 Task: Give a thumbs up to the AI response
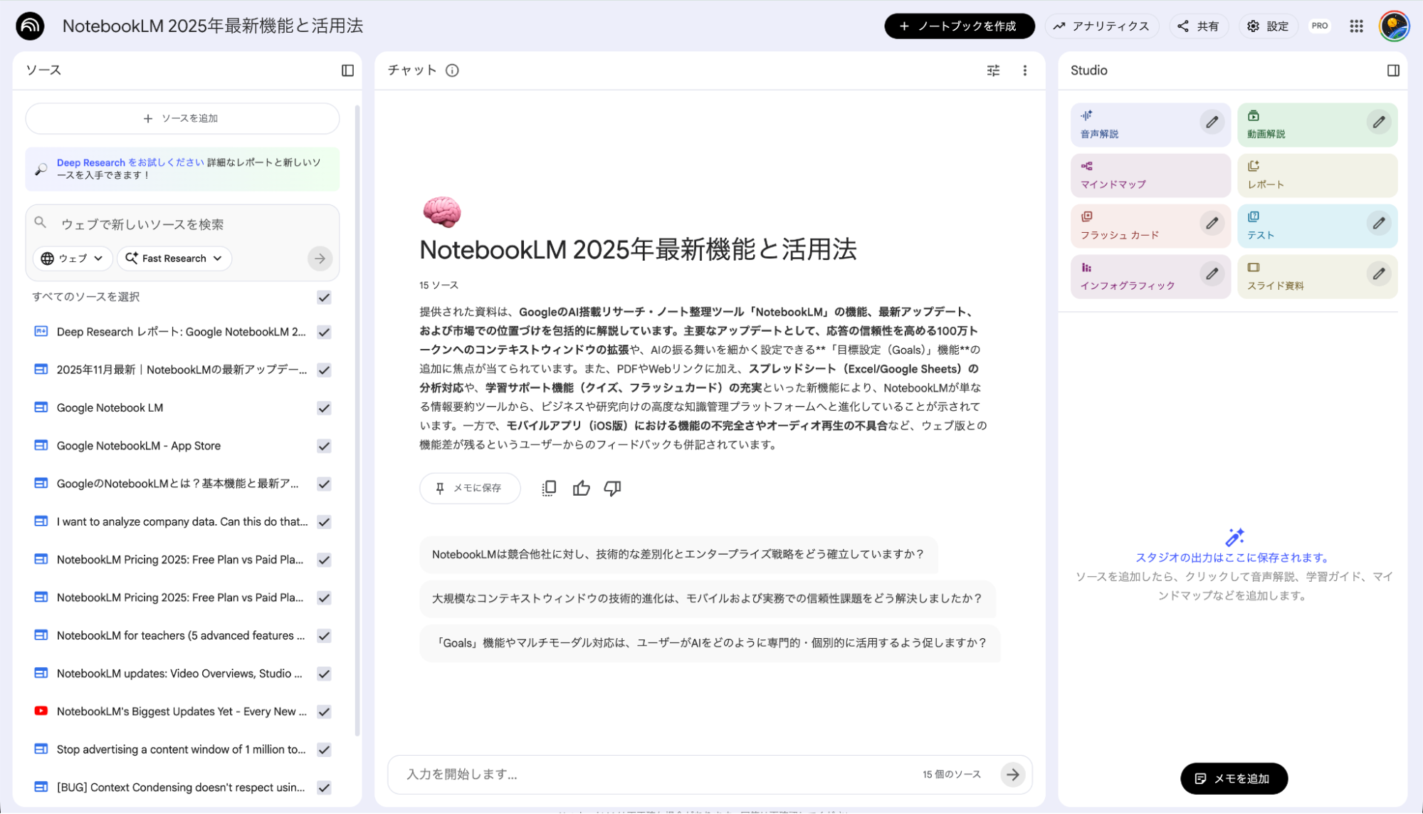click(581, 488)
